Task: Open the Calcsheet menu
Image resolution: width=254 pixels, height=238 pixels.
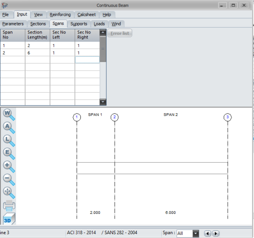Action: pyautogui.click(x=88, y=14)
